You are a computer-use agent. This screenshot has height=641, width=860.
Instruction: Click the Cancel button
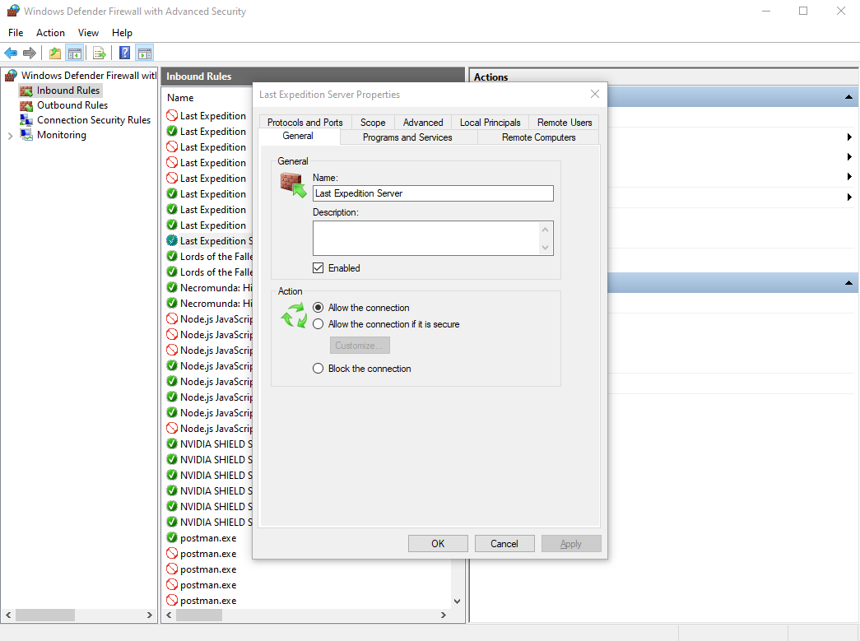pyautogui.click(x=504, y=543)
